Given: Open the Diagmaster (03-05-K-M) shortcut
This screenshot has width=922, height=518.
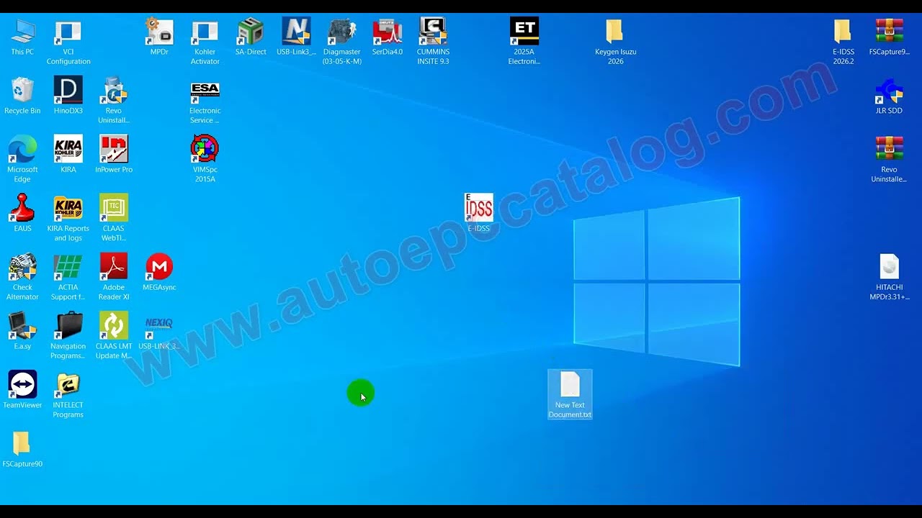Looking at the screenshot, I should tap(342, 42).
